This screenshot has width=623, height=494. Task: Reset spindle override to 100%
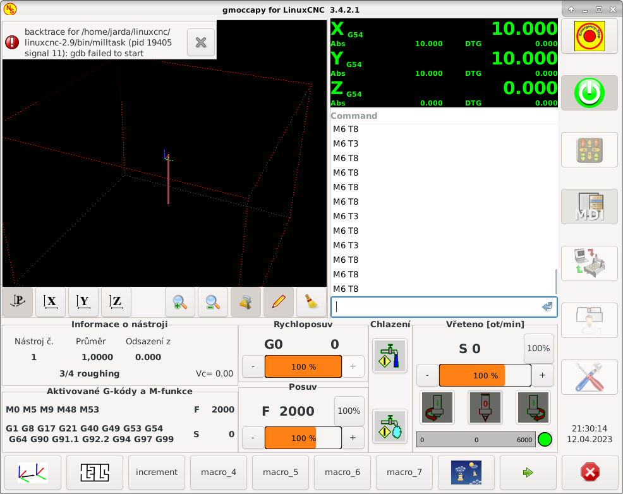[538, 348]
